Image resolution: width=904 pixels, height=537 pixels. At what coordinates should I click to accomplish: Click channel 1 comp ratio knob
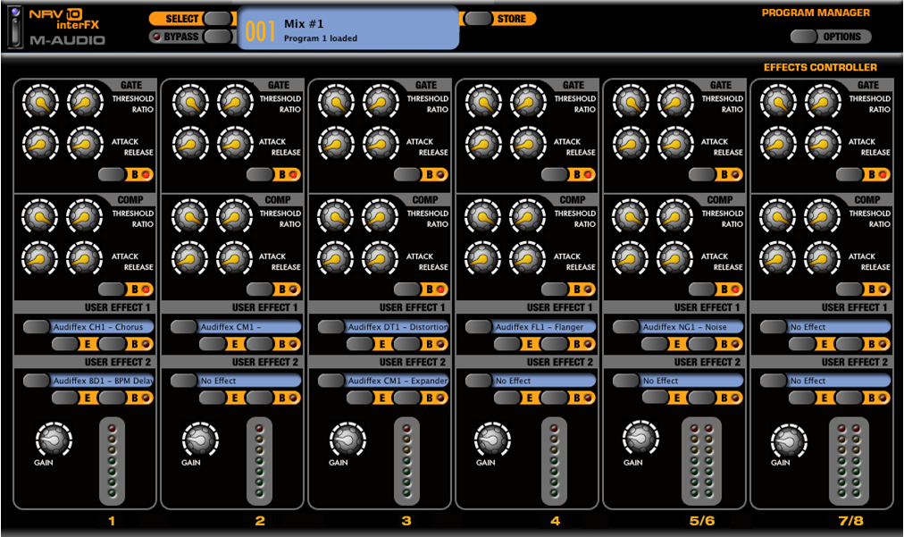click(85, 216)
